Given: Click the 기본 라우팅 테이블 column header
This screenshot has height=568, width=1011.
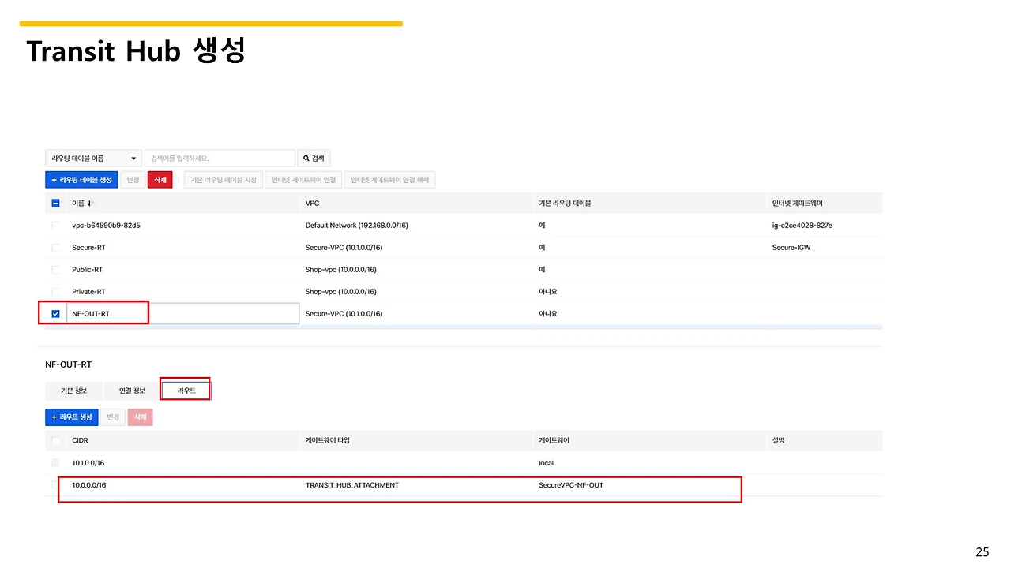Looking at the screenshot, I should [x=564, y=204].
